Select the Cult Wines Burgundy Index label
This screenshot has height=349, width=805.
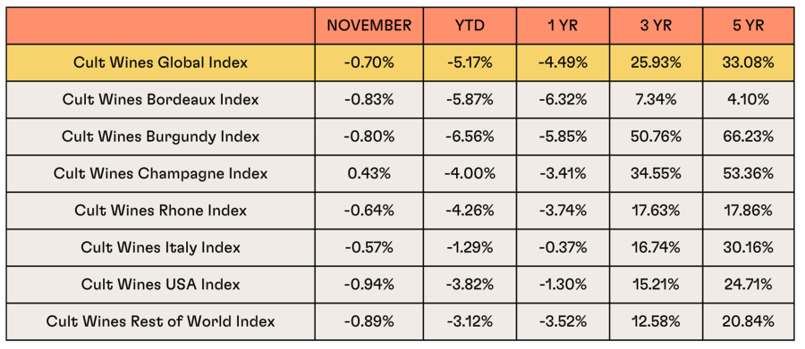click(161, 137)
